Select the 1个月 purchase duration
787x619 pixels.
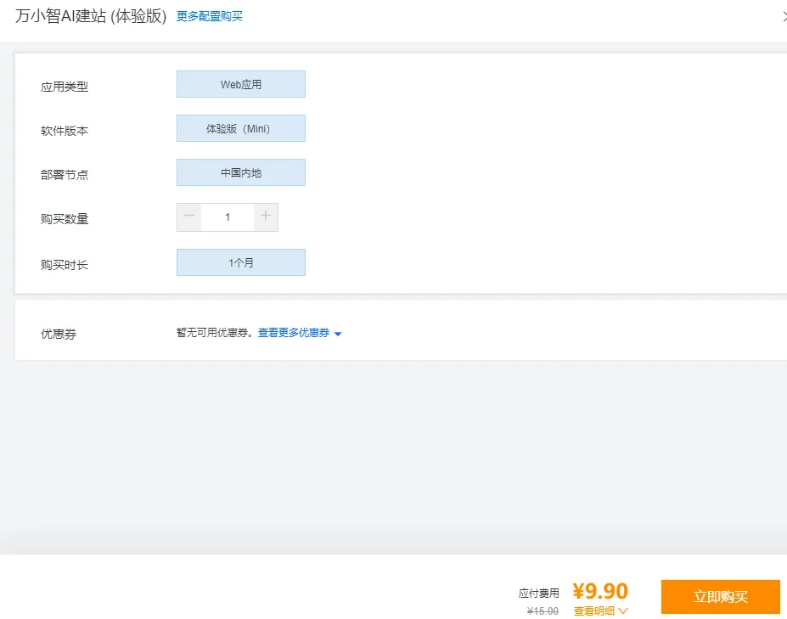pos(241,262)
